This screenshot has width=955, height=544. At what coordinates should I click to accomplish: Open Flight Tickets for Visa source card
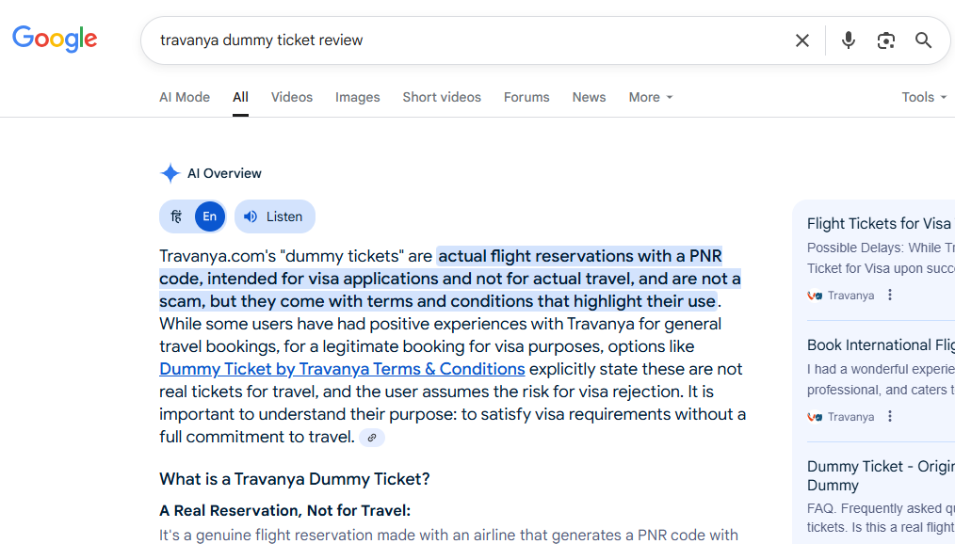tap(879, 224)
